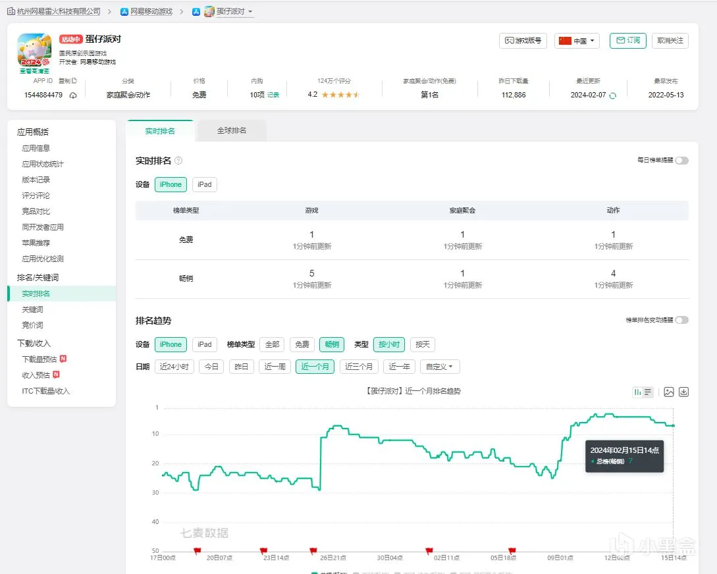Open ITC下载/收入 in sidebar

coord(45,391)
